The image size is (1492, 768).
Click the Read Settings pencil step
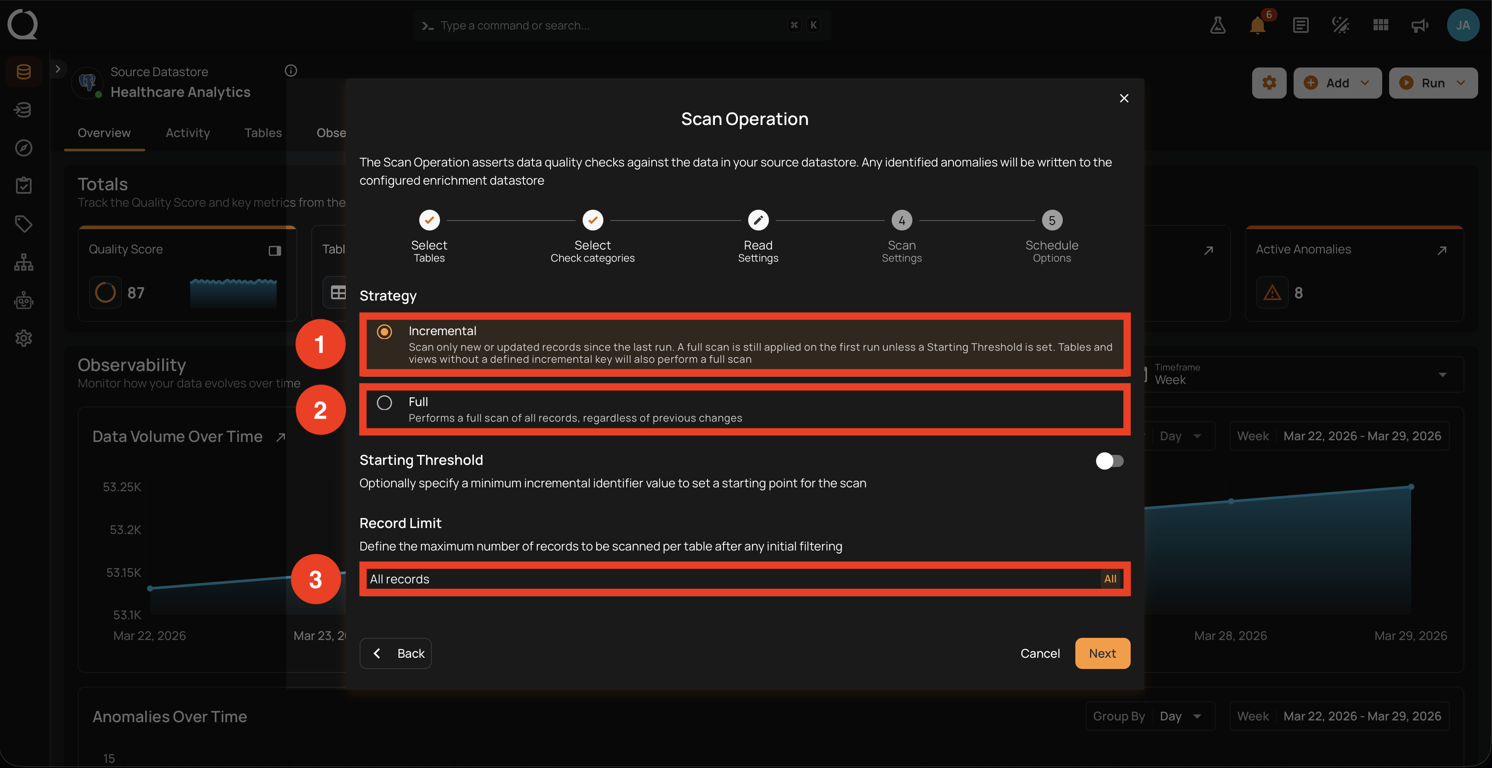tap(758, 220)
